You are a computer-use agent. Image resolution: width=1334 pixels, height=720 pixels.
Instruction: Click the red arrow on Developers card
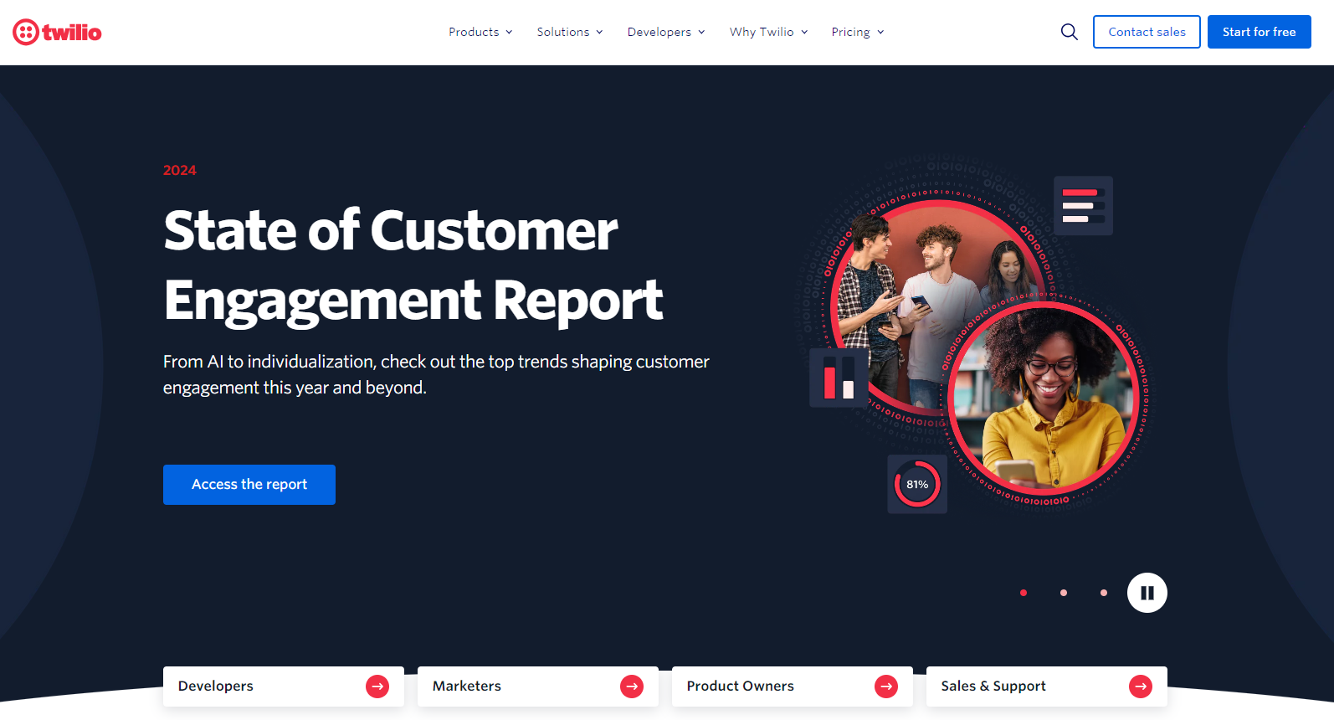click(x=377, y=687)
